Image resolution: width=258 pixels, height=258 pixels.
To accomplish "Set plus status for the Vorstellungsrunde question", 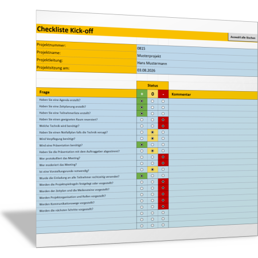I will (142, 170).
